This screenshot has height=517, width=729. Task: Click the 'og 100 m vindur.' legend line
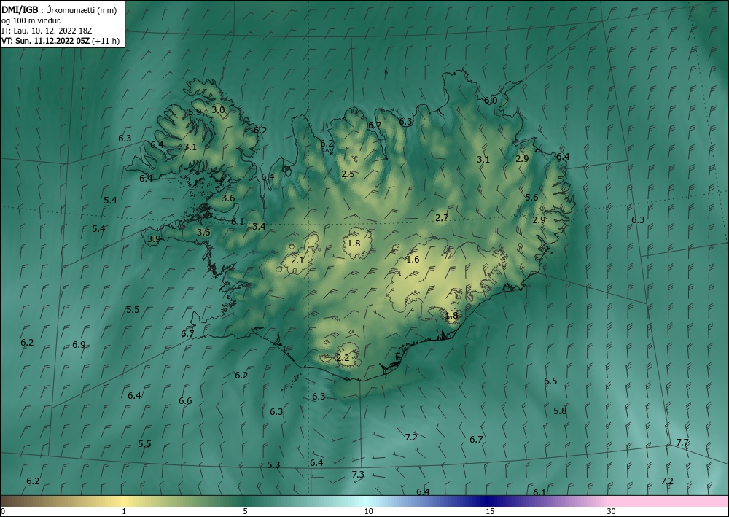pyautogui.click(x=31, y=20)
